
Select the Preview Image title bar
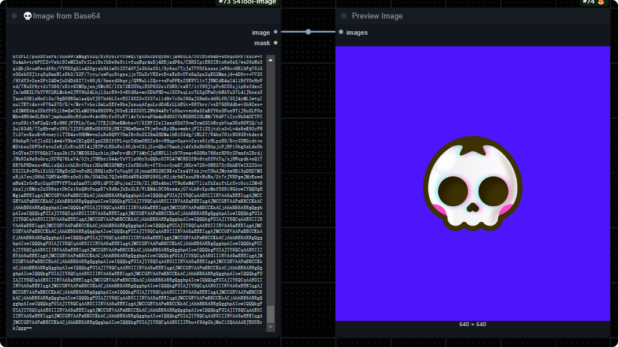click(x=475, y=16)
